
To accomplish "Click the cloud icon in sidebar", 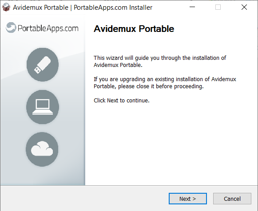I will (42, 149).
